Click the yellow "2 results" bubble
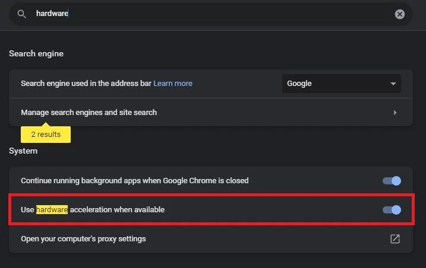The image size is (426, 268). pyautogui.click(x=46, y=135)
